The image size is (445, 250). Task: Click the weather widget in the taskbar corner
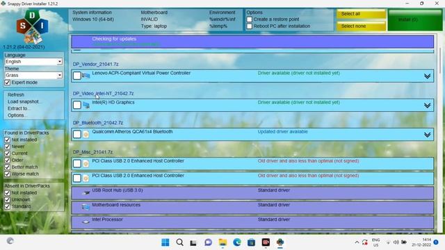[10, 241]
